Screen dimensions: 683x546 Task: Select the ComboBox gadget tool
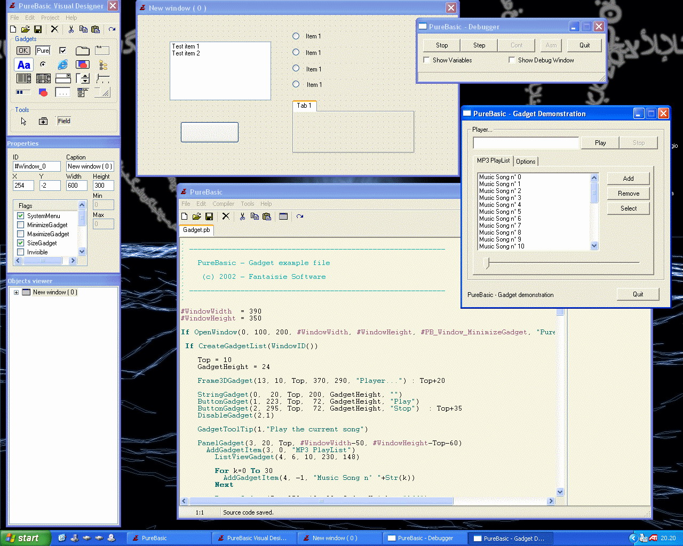(63, 79)
